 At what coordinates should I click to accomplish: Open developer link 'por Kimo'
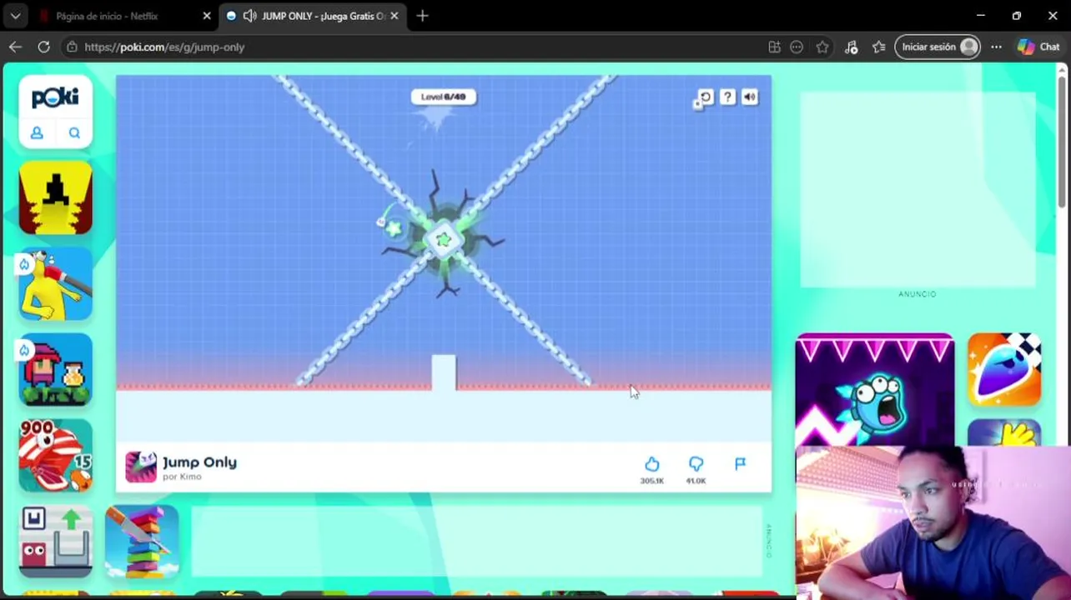(x=182, y=477)
